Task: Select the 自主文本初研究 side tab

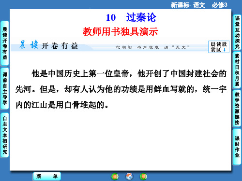Action: click(5, 135)
